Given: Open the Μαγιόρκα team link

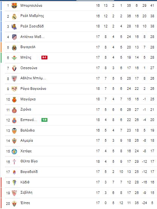Looking at the screenshot, I should click(28, 99).
